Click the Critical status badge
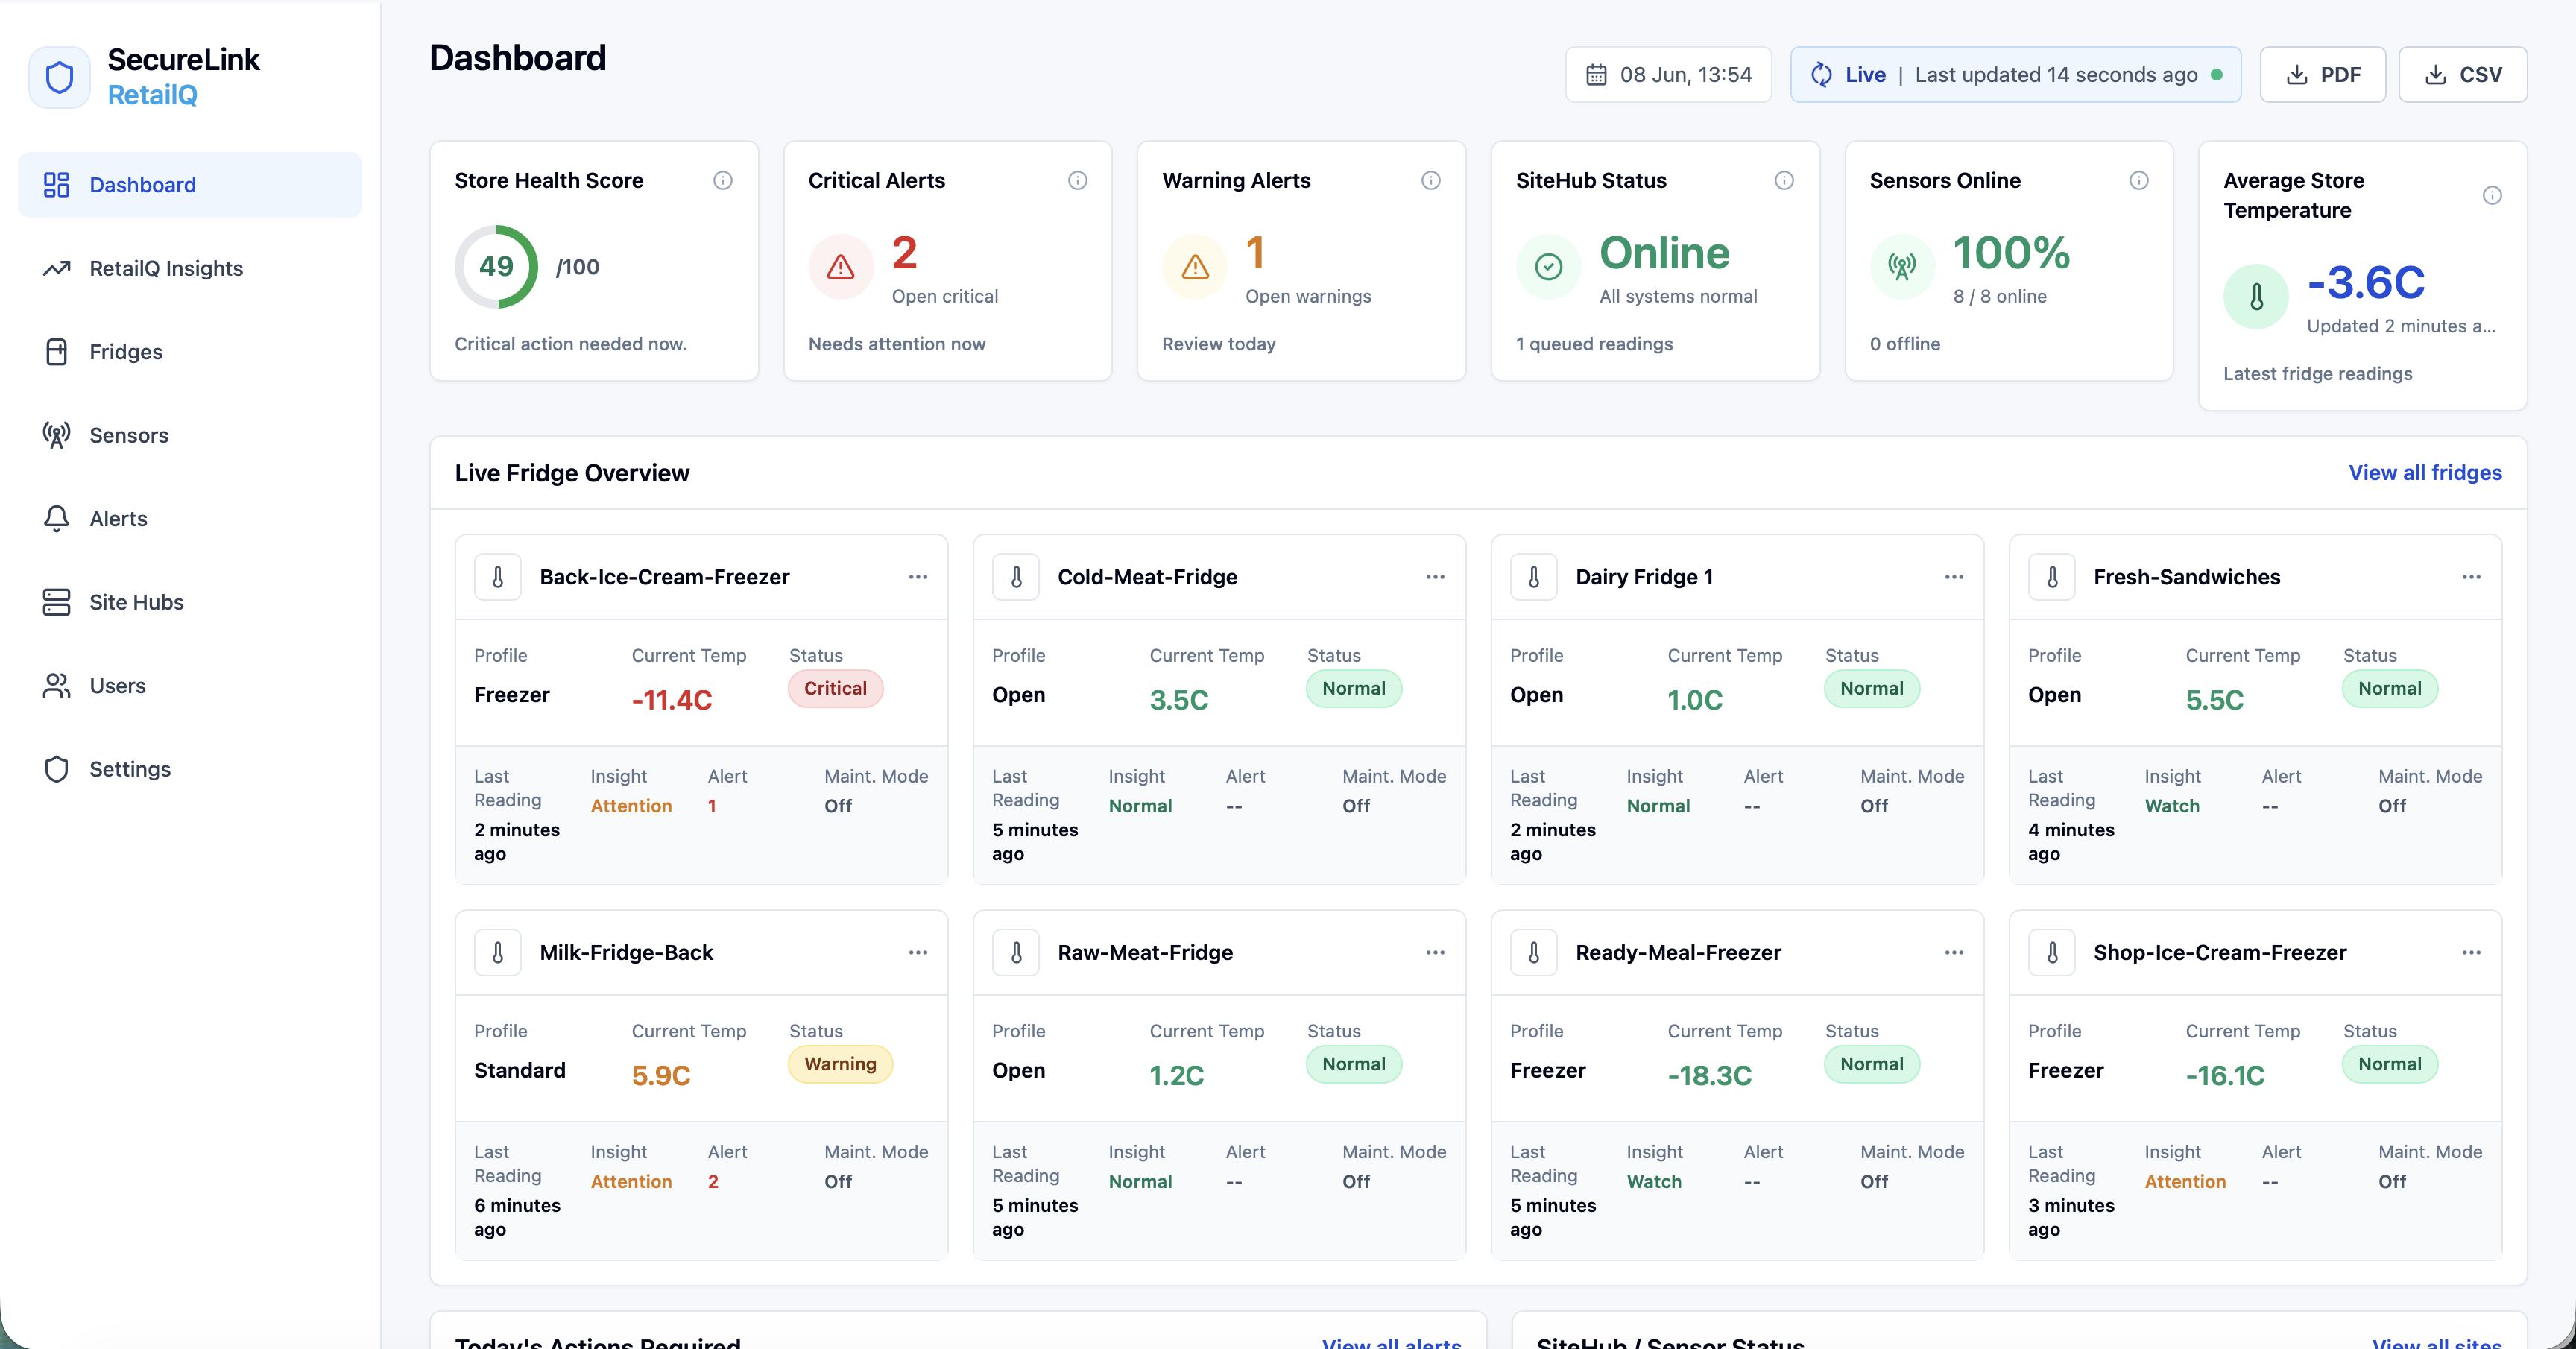The image size is (2576, 1349). point(836,689)
